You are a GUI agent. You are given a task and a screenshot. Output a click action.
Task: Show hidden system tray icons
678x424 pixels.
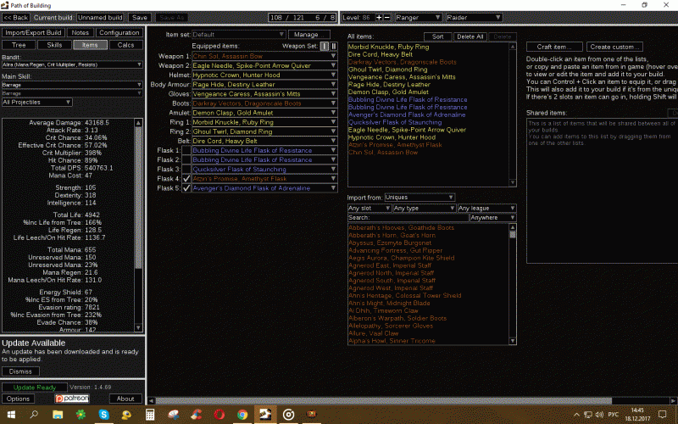[x=576, y=415]
